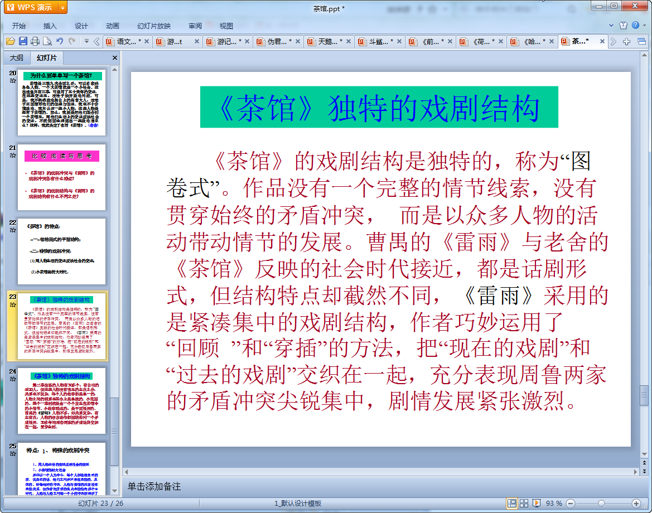Click the blue help question mark icon
This screenshot has height=513, width=652.
point(635,25)
